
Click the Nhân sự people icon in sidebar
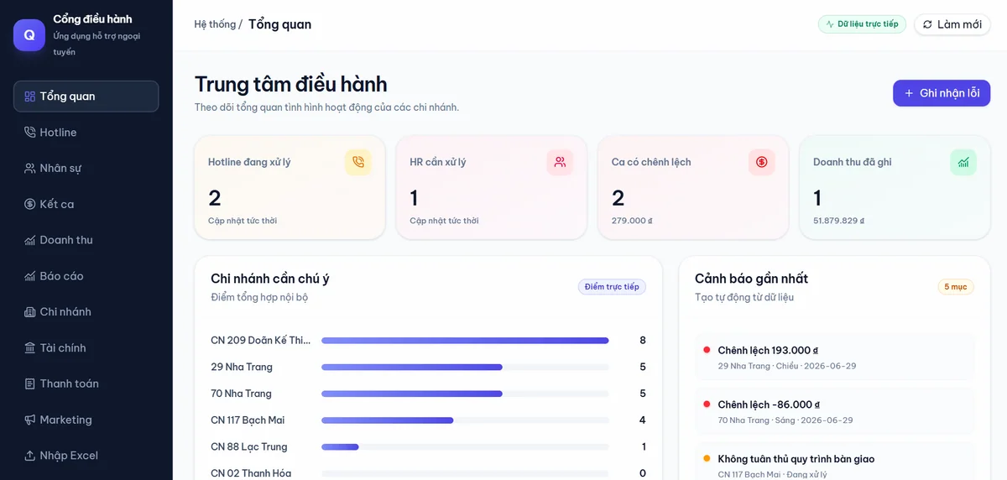(x=30, y=168)
